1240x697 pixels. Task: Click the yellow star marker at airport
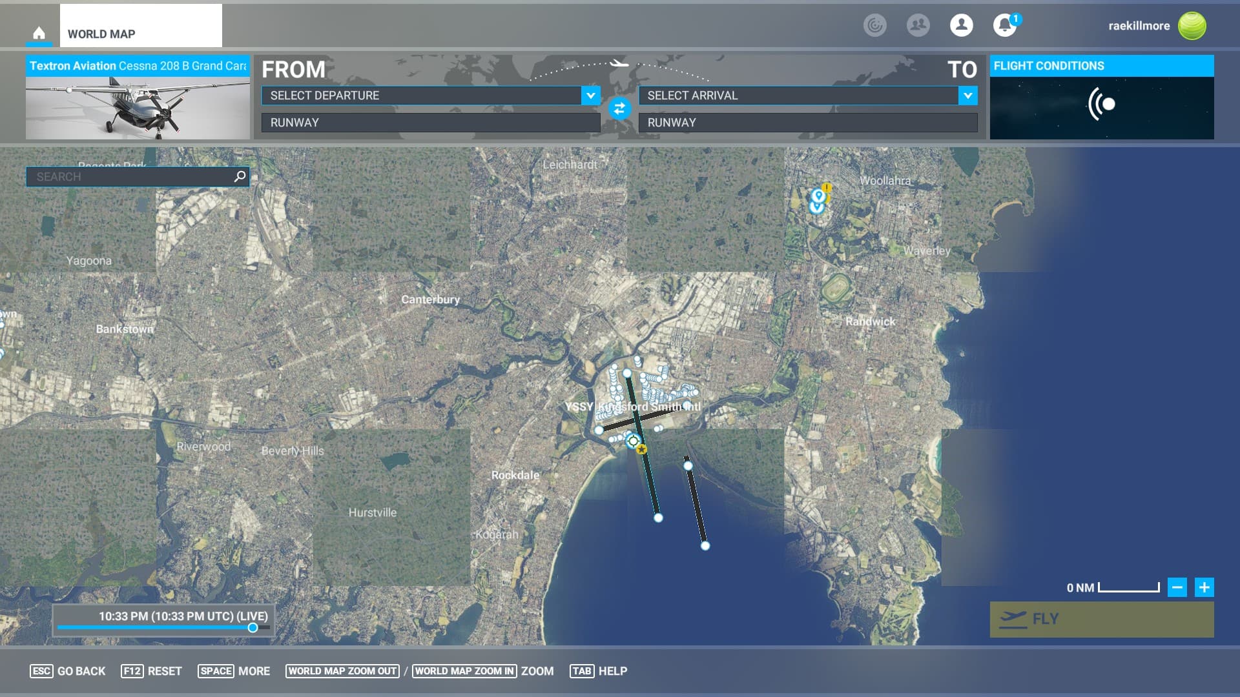click(x=641, y=449)
